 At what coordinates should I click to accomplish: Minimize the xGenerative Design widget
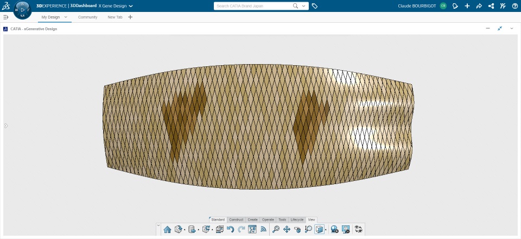(x=488, y=29)
